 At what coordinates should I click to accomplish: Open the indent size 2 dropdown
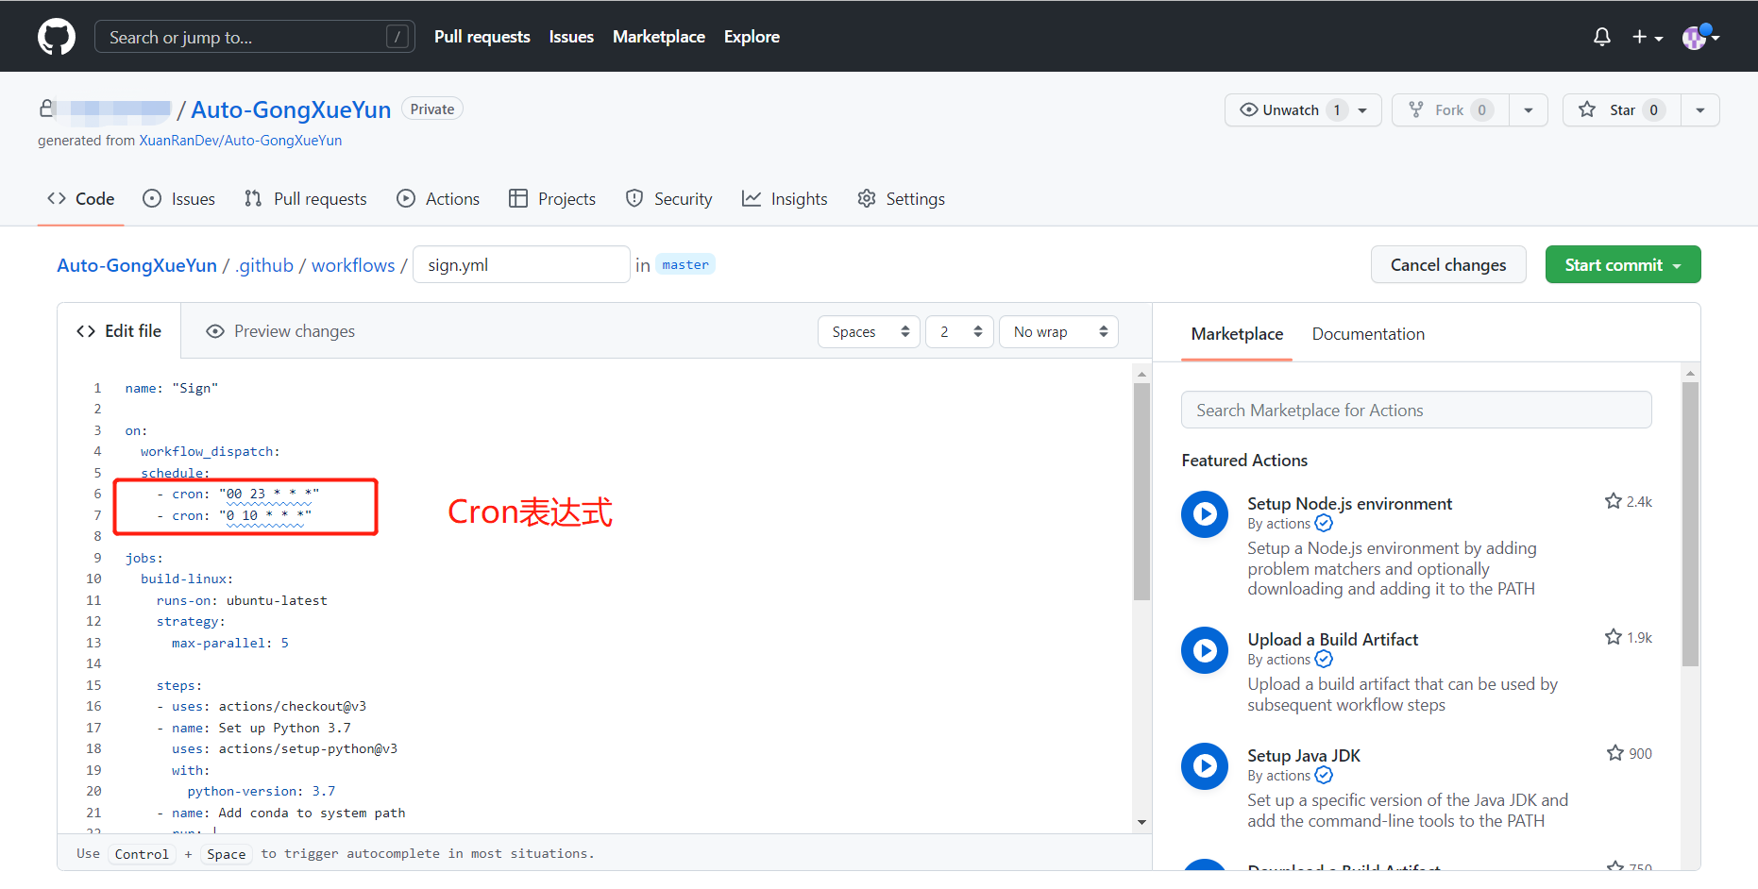pos(960,332)
